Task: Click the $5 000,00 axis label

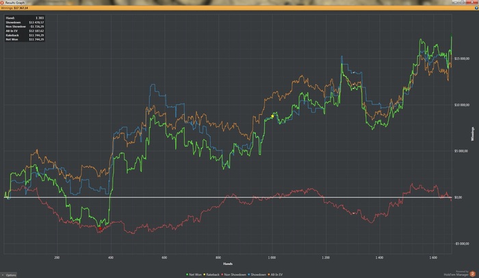Action: click(461, 151)
